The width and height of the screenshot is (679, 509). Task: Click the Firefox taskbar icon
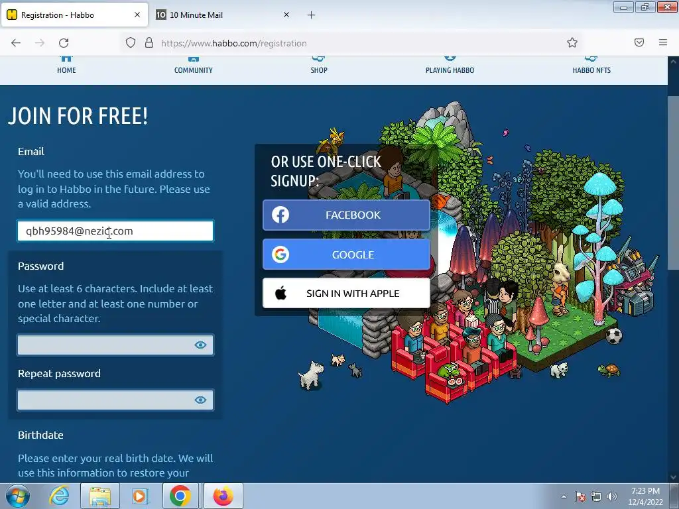coord(223,496)
